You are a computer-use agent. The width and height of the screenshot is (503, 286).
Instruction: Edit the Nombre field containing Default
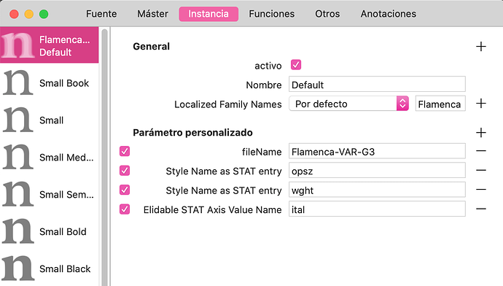click(x=377, y=85)
